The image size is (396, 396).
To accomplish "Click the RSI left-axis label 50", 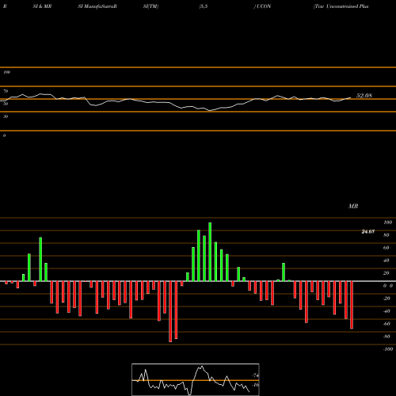I will coord(6,104).
